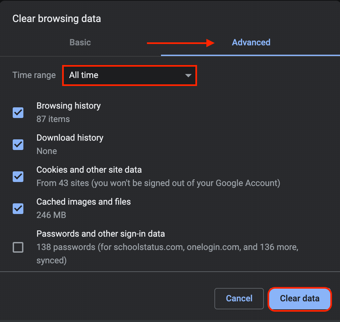Click the 'From 43 sites' description text
This screenshot has height=322, width=340.
(x=158, y=183)
